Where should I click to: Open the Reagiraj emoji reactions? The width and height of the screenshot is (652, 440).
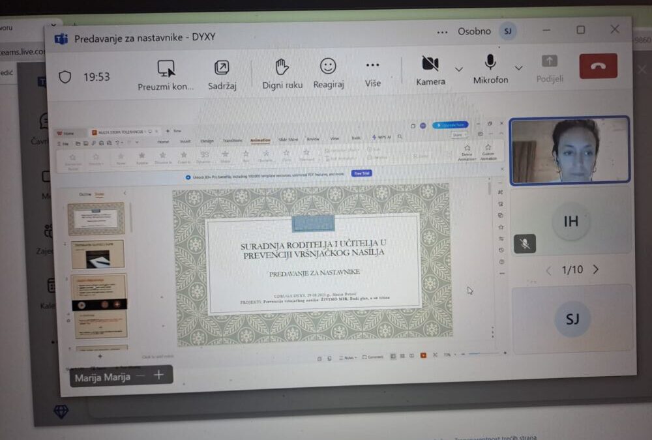pos(328,66)
